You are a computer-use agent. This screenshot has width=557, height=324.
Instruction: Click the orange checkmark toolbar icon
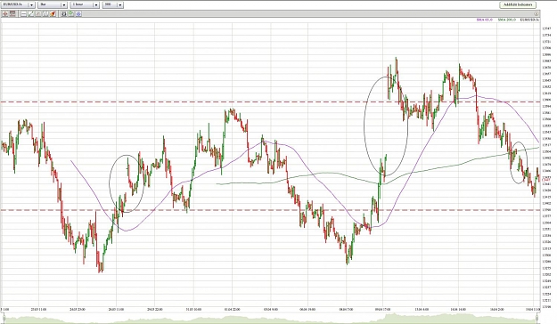coord(53,14)
